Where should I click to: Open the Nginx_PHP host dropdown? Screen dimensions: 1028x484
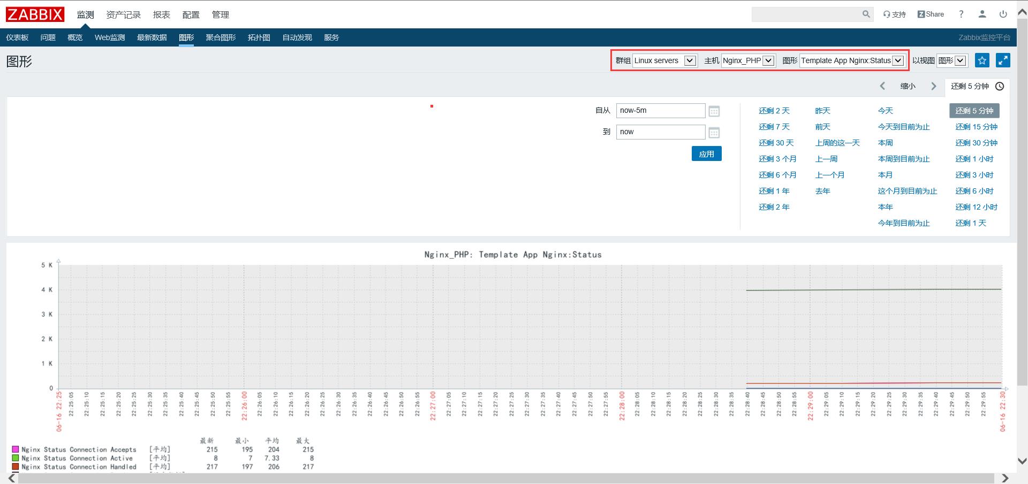coord(748,60)
